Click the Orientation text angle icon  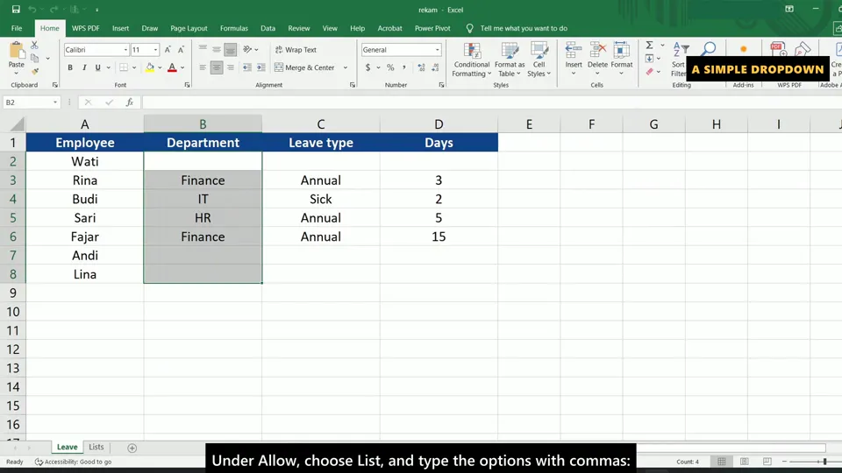click(x=247, y=49)
